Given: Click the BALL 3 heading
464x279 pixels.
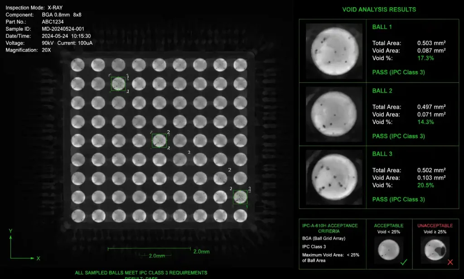Looking at the screenshot, I should [x=382, y=154].
